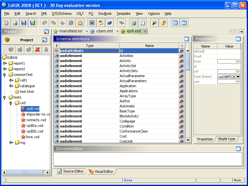This screenshot has width=248, height=186.
Task: Click the New from template toolbar icon
Action: [x=15, y=23]
